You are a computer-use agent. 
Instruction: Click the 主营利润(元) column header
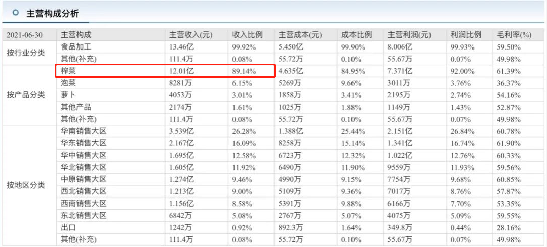(409, 35)
